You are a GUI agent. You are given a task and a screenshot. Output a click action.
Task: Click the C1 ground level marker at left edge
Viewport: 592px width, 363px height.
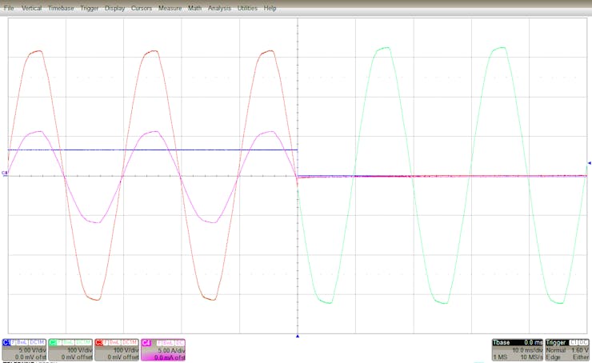[4, 174]
